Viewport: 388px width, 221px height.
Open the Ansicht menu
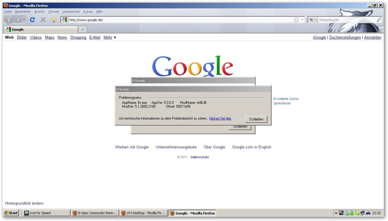40,12
